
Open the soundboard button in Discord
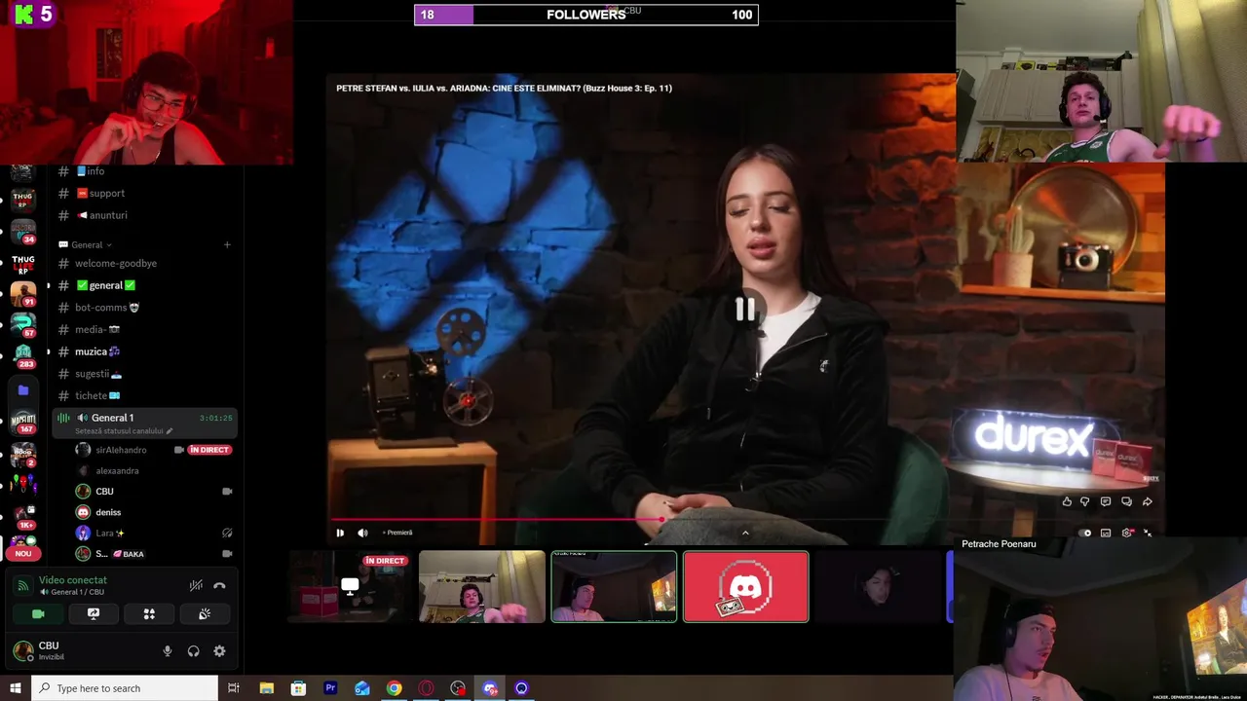205,614
